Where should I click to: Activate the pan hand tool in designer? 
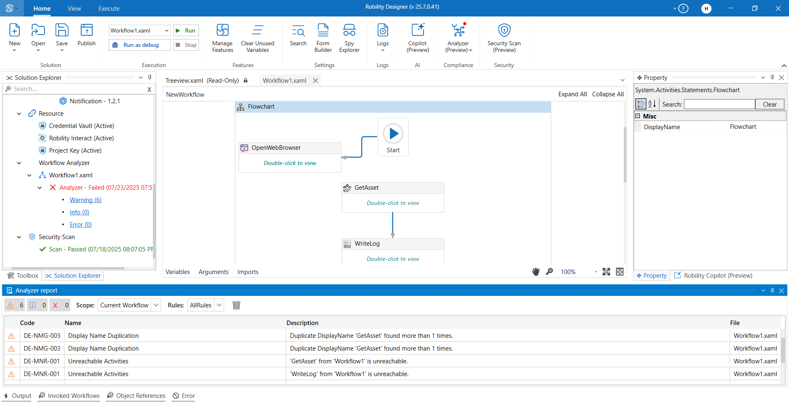[x=536, y=272]
